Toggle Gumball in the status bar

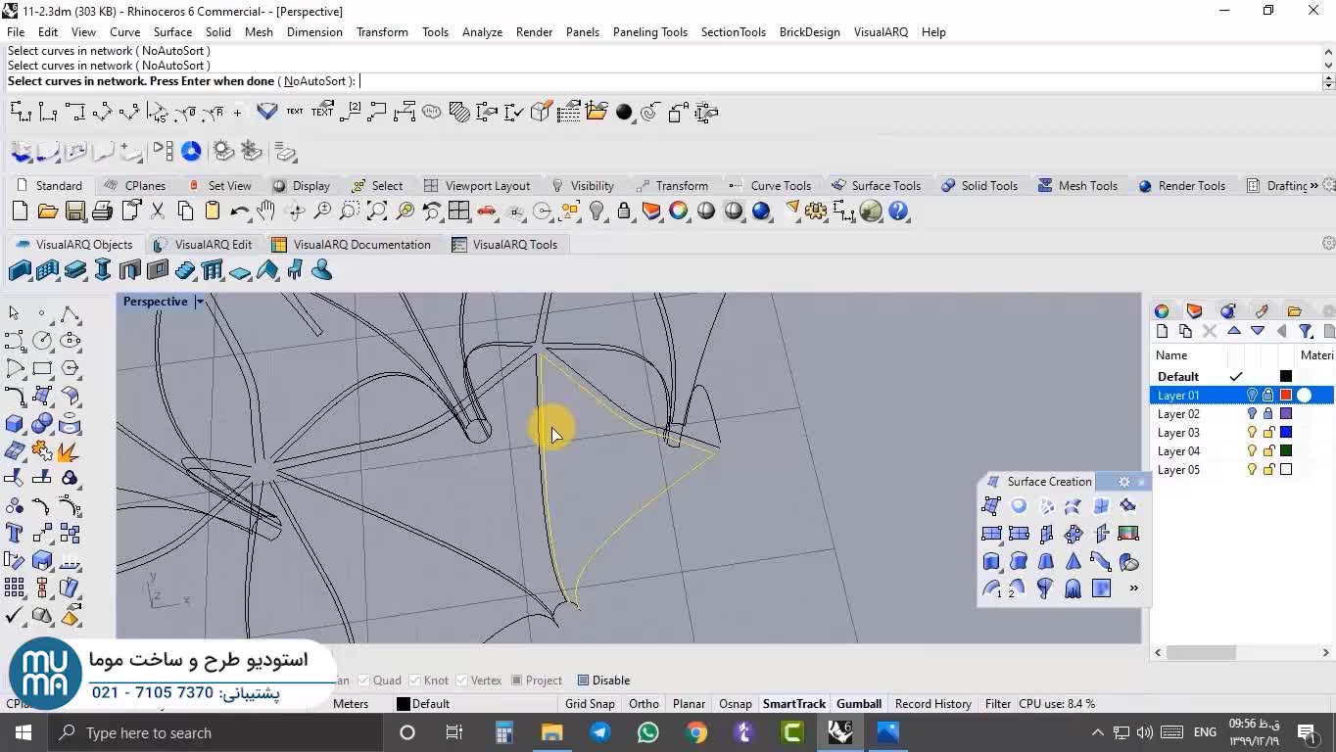tap(858, 704)
